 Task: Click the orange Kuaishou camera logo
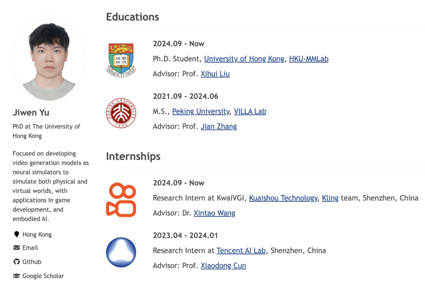click(121, 199)
